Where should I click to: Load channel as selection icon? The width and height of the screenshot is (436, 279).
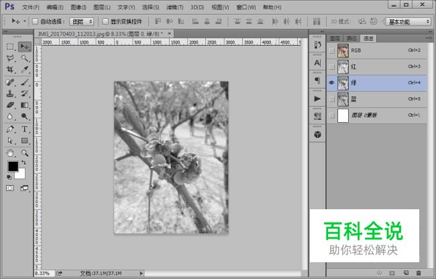pyautogui.click(x=379, y=273)
